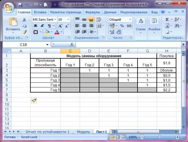Open the font name dropdown
The height and width of the screenshot is (142, 188).
pyautogui.click(x=55, y=19)
